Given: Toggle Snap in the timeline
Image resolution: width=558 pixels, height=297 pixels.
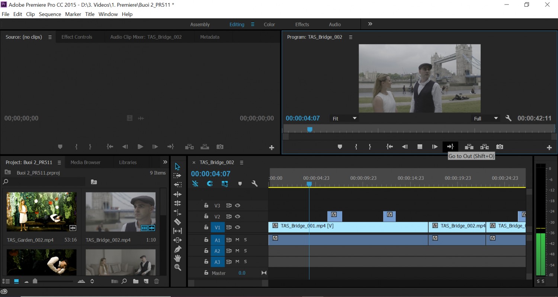Looking at the screenshot, I should pos(210,183).
